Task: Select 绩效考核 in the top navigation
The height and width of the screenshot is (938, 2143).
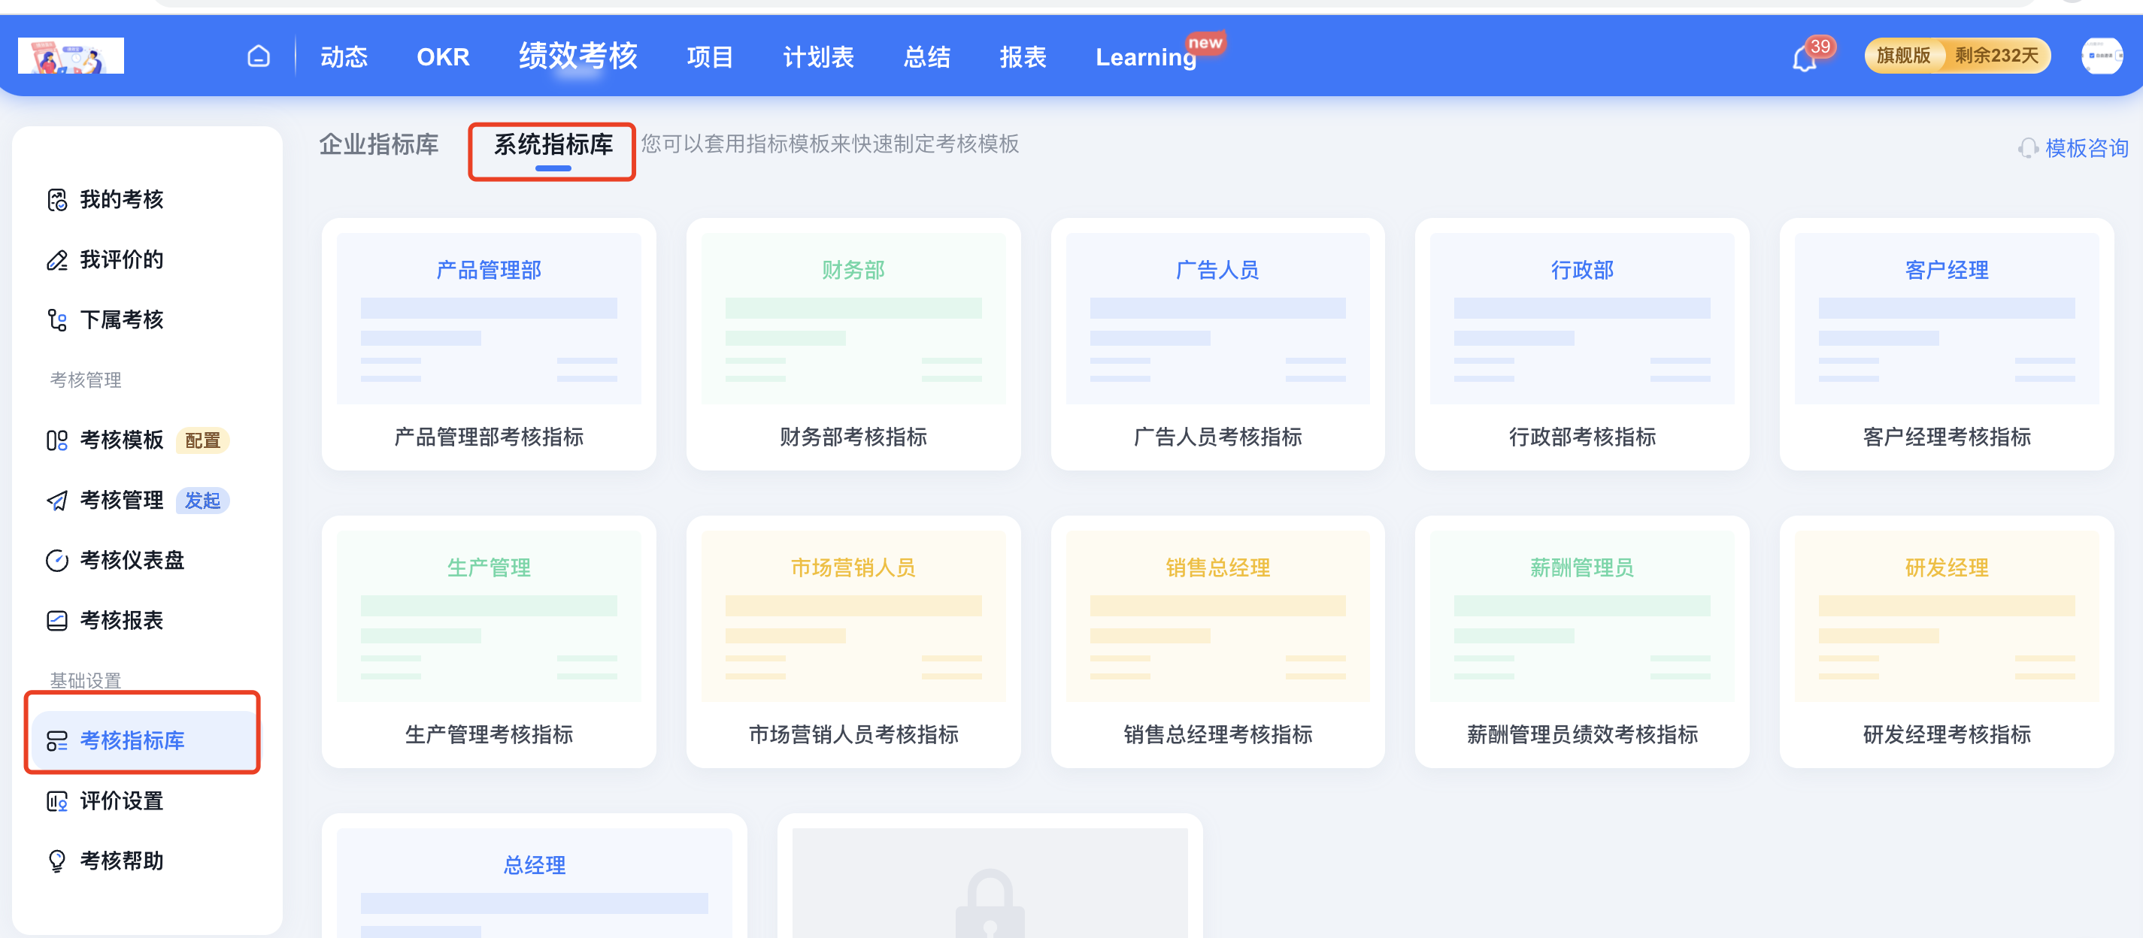Action: [x=578, y=56]
